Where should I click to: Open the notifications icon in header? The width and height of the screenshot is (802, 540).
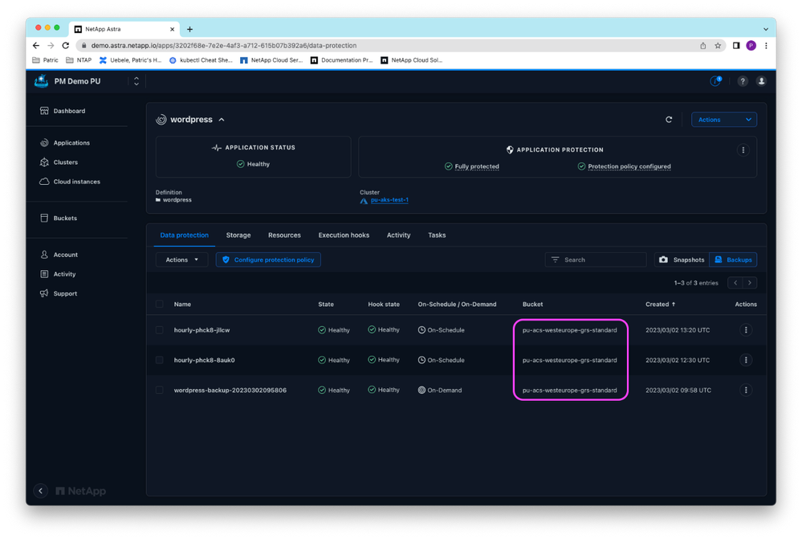click(714, 81)
